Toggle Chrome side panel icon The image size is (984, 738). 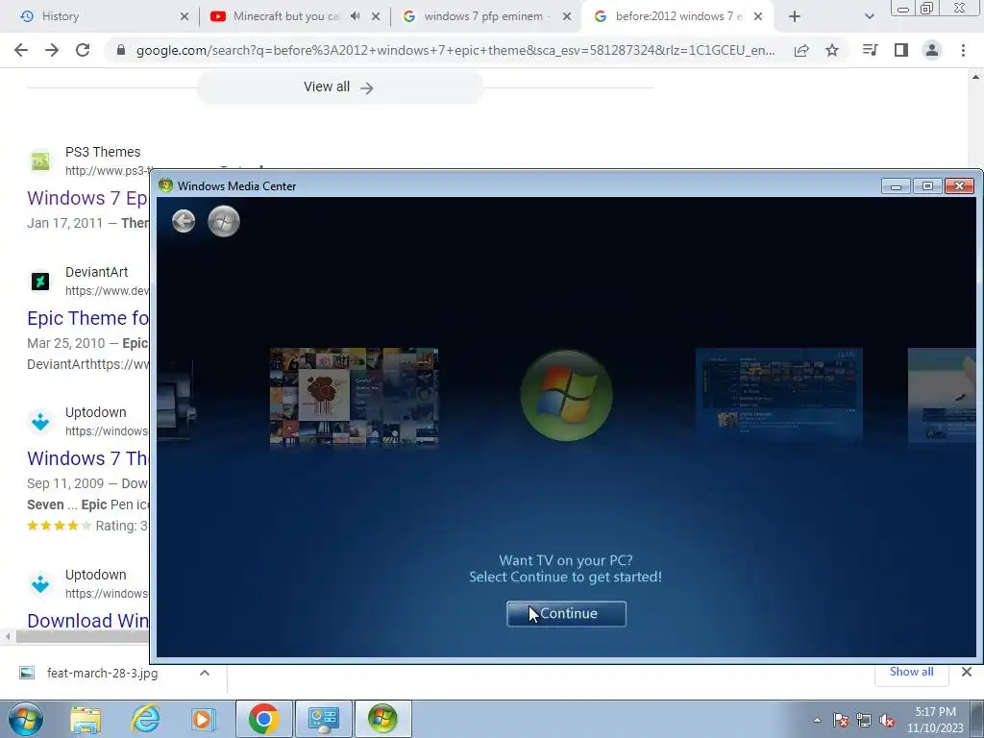tap(901, 50)
